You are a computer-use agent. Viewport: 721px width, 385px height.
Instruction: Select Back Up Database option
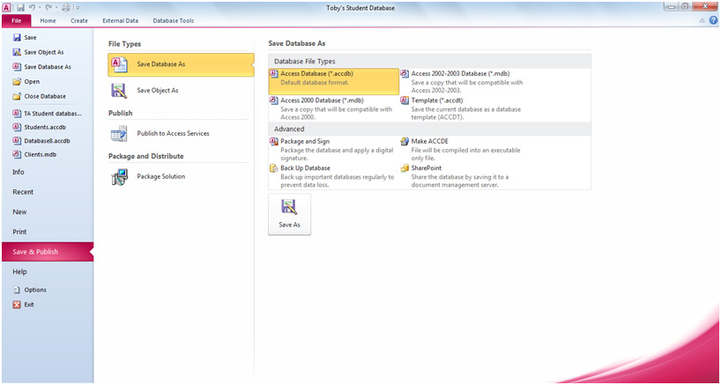(x=333, y=176)
